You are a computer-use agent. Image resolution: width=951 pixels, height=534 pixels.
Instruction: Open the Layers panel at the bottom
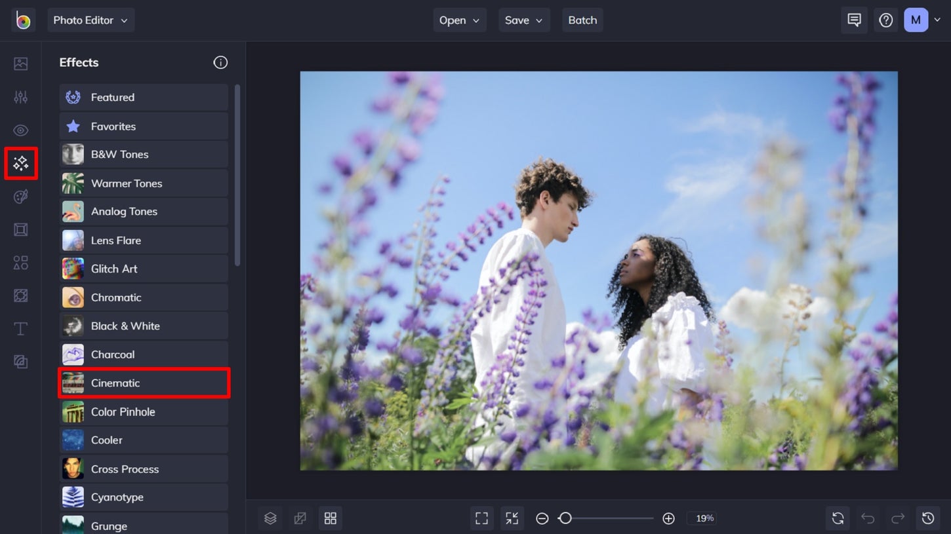(x=270, y=518)
